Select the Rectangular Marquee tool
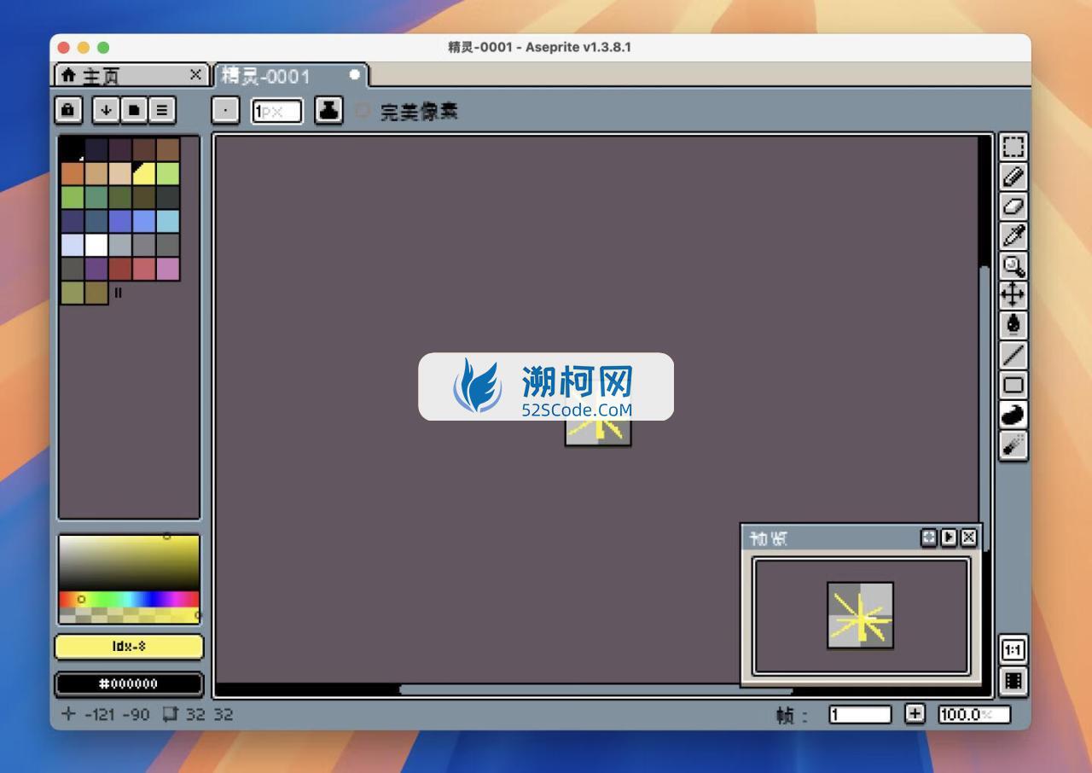 pos(1013,147)
